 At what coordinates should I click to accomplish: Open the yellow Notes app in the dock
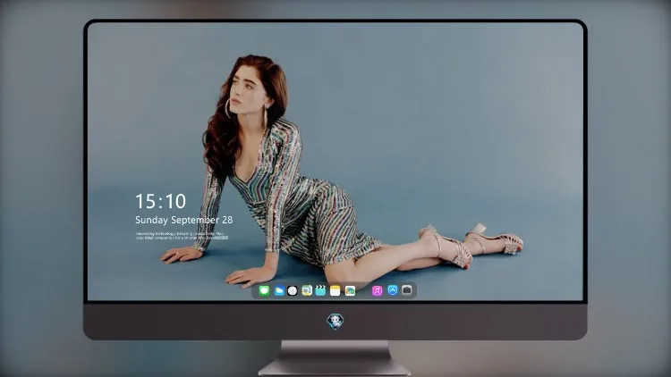[x=335, y=290]
